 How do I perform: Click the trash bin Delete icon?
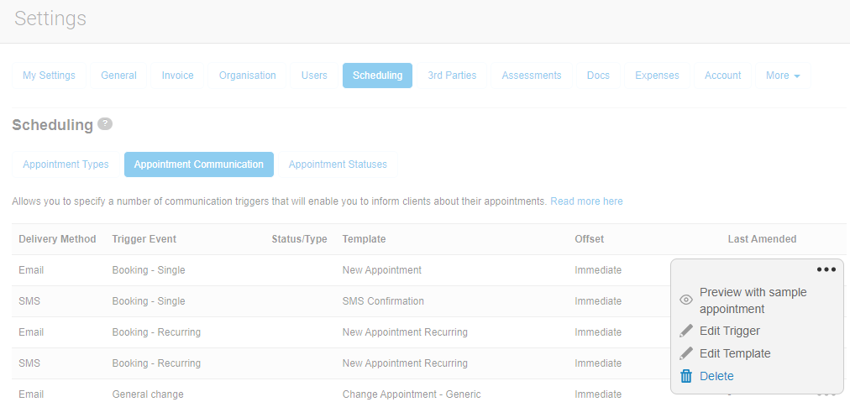(686, 376)
